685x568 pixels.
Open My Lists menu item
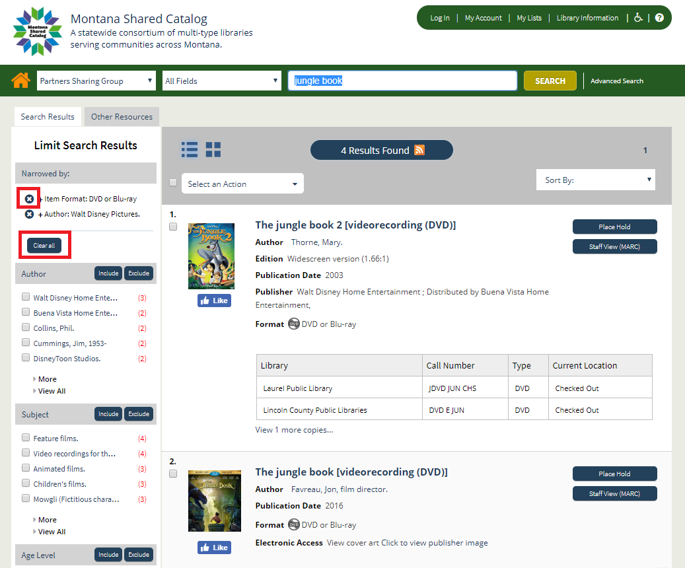[529, 18]
